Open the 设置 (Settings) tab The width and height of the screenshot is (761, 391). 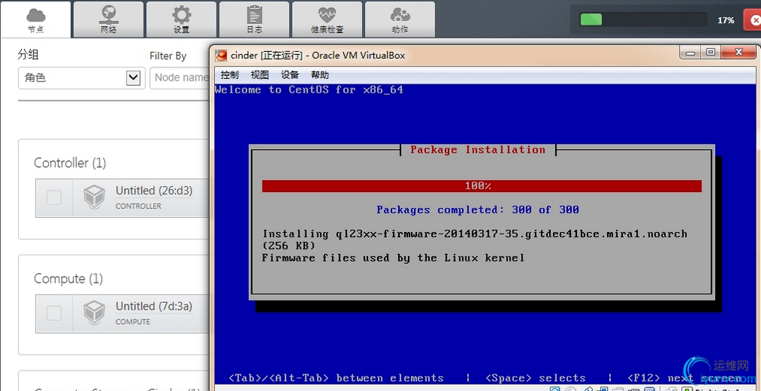click(x=181, y=20)
